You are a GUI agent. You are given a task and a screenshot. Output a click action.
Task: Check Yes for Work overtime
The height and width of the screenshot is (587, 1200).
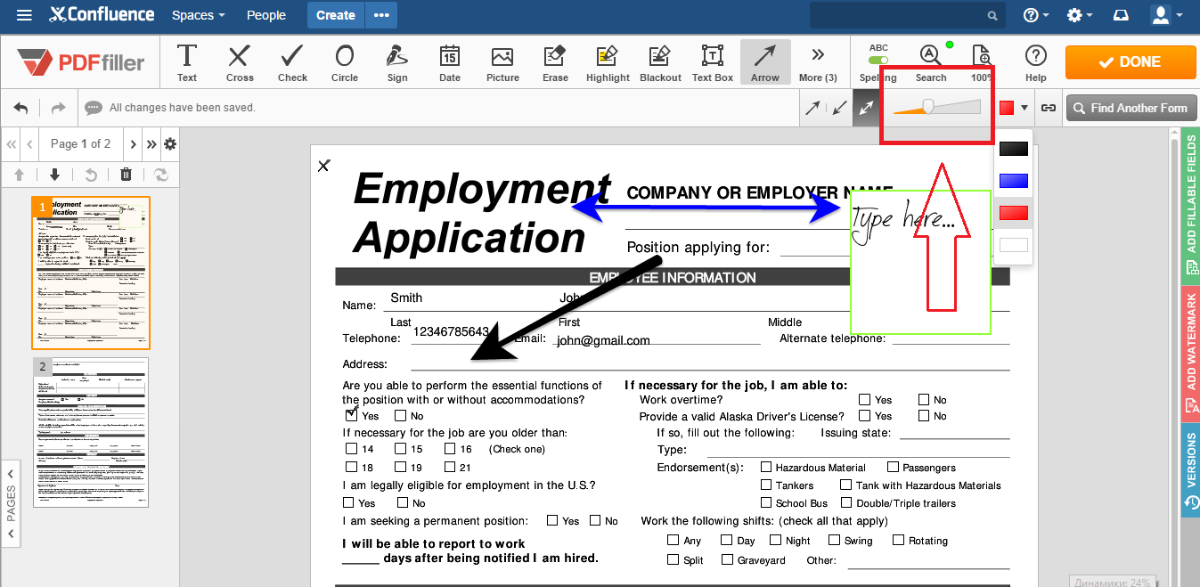tap(865, 400)
